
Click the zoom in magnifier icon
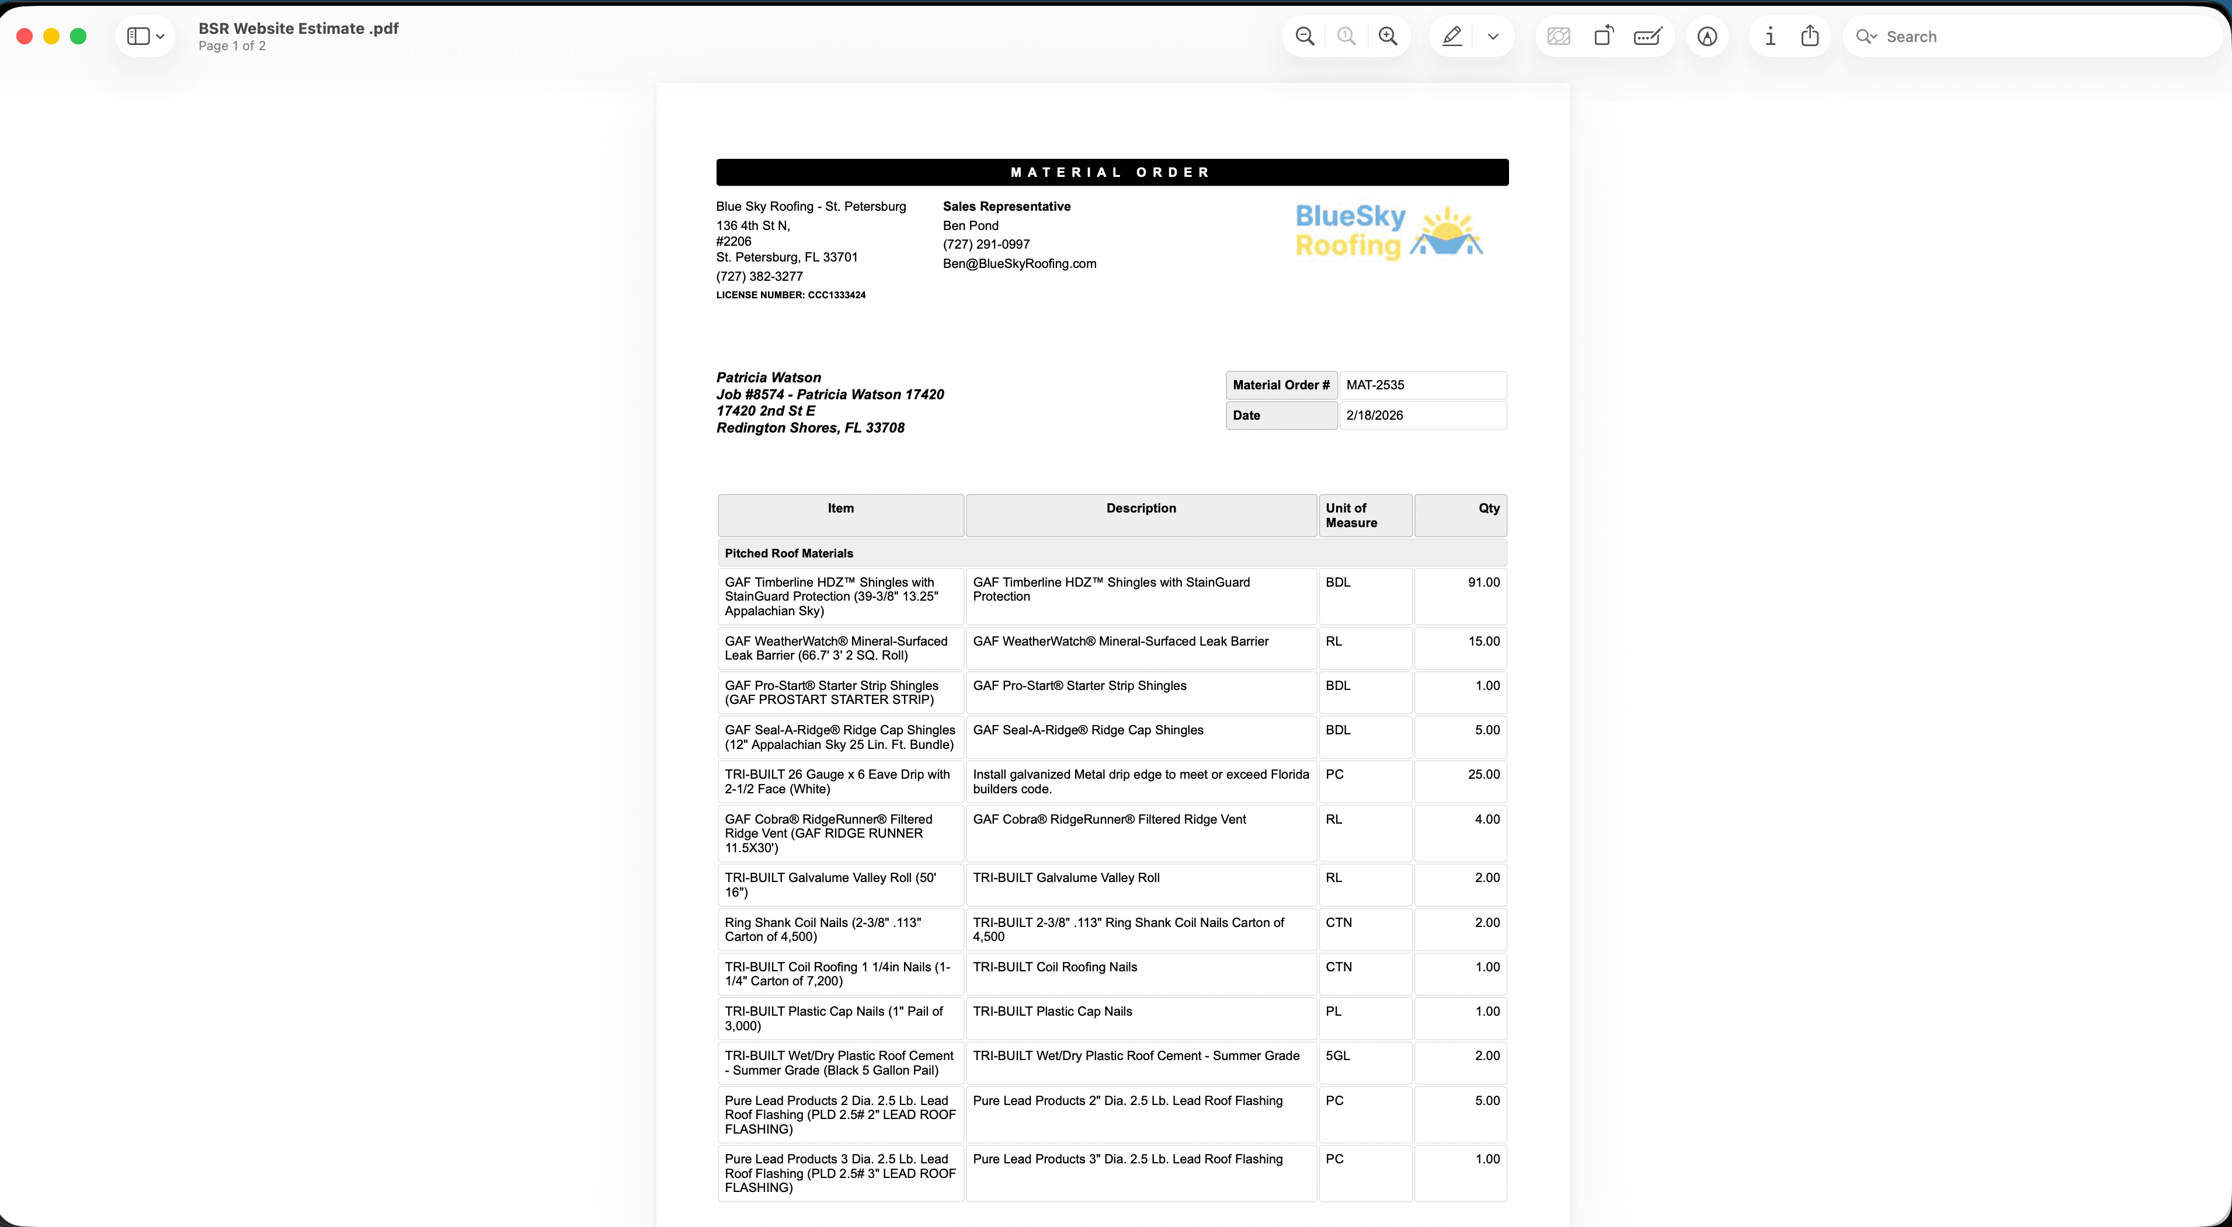(1388, 36)
